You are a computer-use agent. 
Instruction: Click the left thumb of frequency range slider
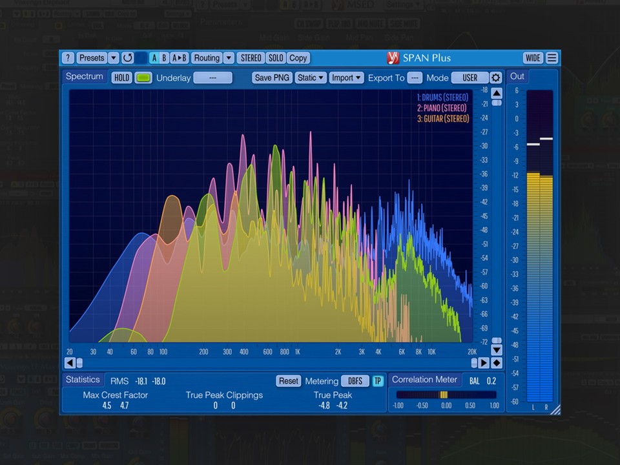click(79, 363)
